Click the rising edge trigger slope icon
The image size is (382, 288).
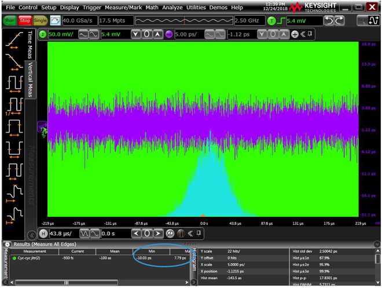[x=281, y=21]
